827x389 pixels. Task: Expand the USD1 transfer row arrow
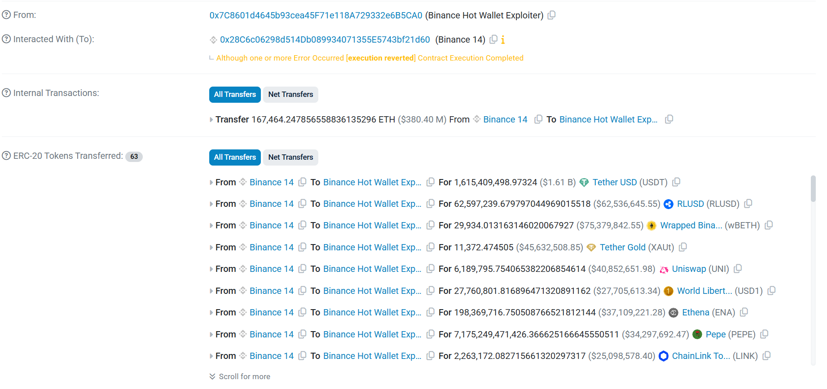[x=211, y=291]
